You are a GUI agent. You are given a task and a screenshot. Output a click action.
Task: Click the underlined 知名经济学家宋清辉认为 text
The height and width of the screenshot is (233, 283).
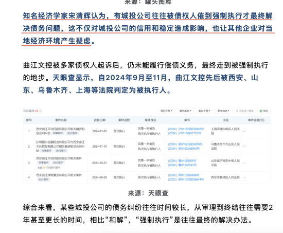[64, 16]
